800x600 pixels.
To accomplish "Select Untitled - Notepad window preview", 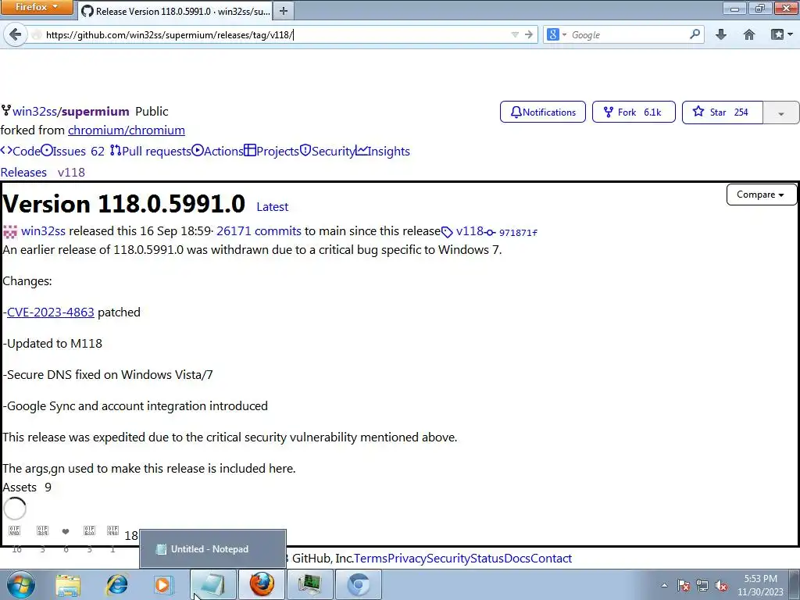I will (x=212, y=549).
